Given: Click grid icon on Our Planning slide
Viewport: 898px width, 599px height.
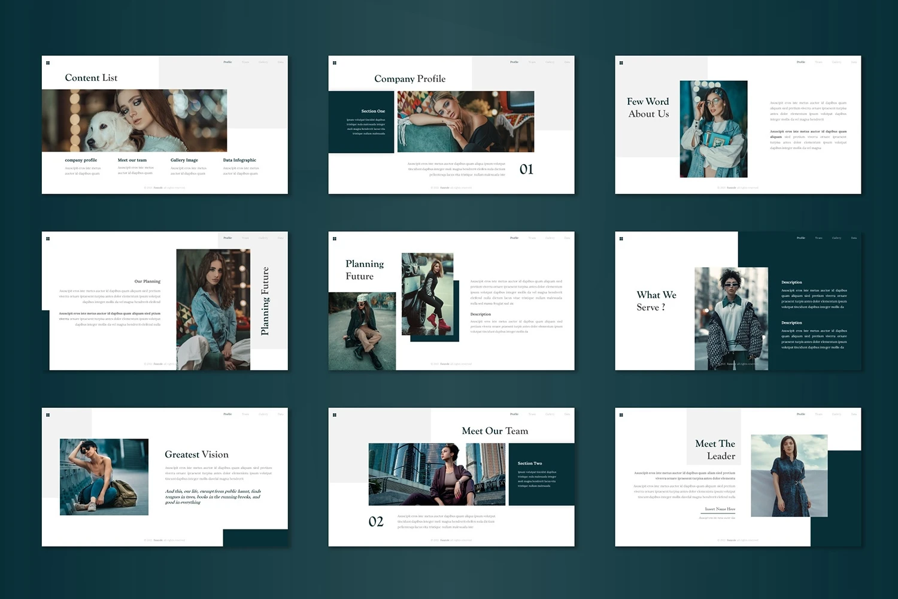Looking at the screenshot, I should [48, 239].
